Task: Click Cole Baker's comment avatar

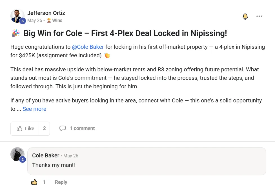Action: coord(17,154)
